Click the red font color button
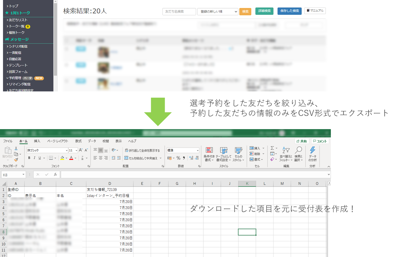This screenshot has width=406, height=257. pos(71,158)
